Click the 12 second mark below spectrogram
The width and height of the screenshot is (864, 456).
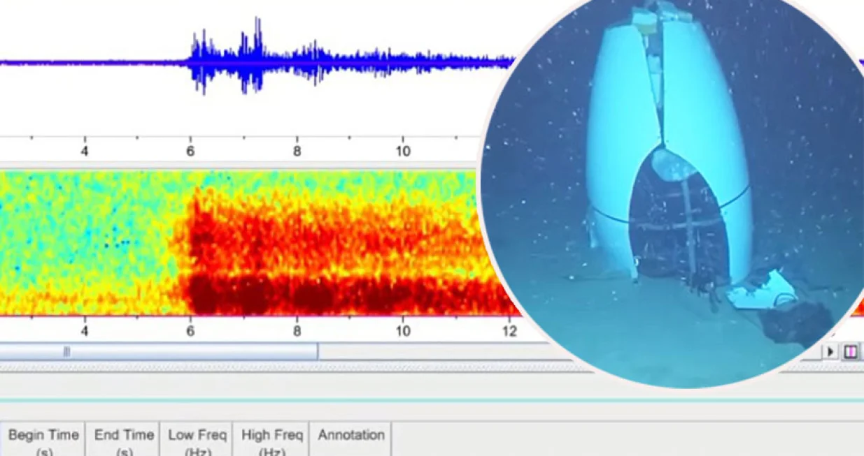pyautogui.click(x=509, y=331)
